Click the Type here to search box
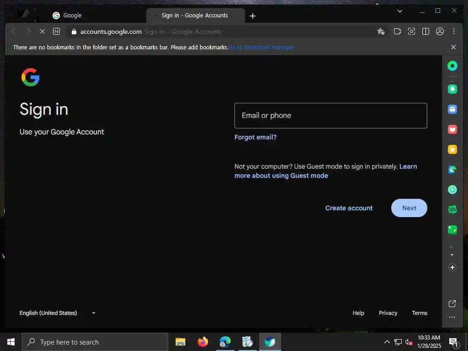Screen dimensions: 468x351 [95, 342]
